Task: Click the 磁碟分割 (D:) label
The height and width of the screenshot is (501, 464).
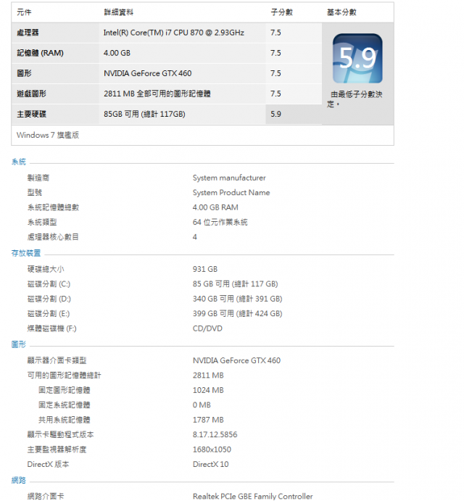Action: point(49,299)
